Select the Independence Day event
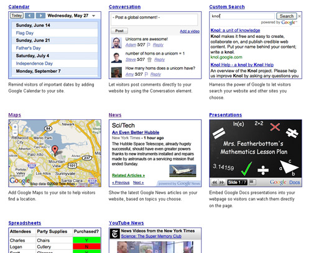311x253 pixels. pos(34,63)
